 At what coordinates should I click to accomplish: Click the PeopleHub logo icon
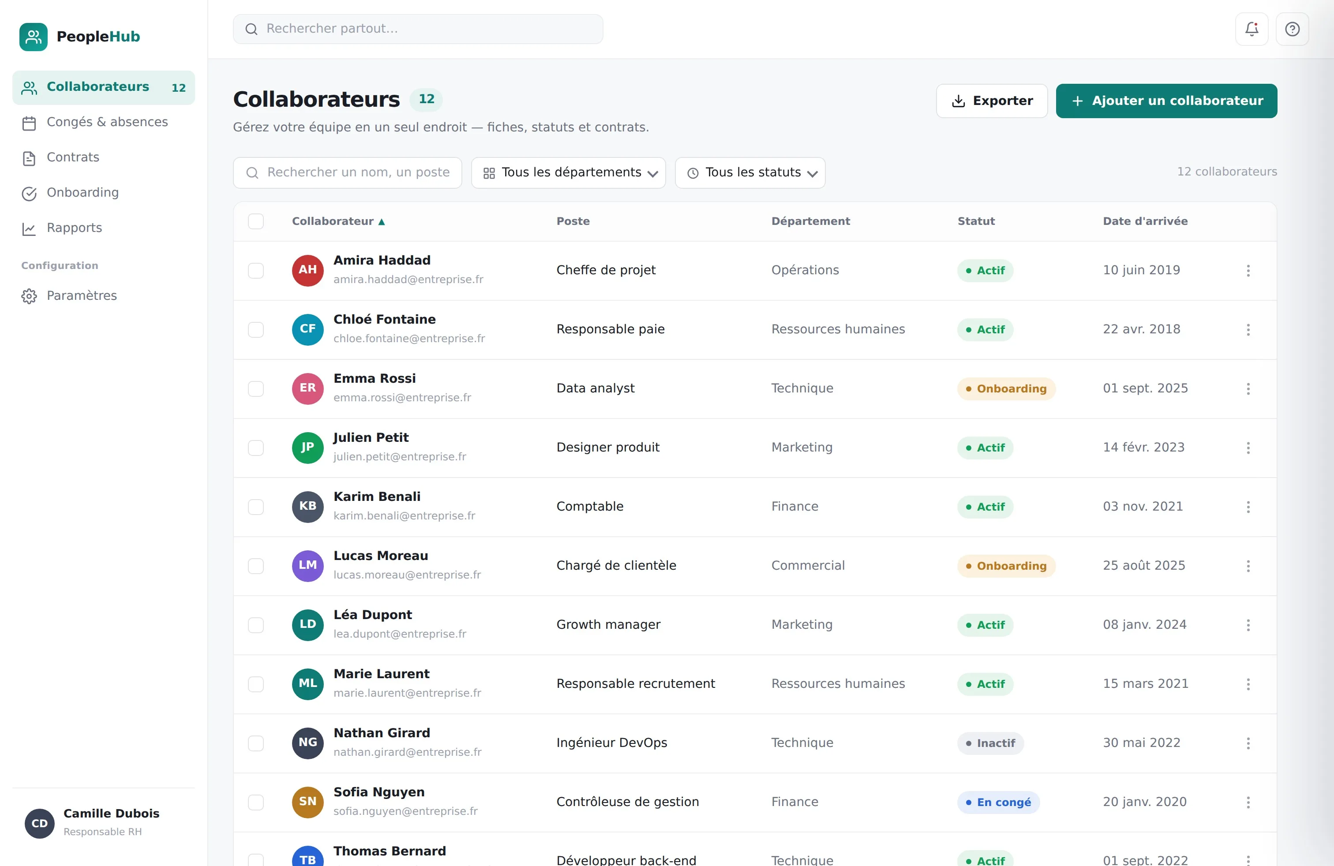pyautogui.click(x=34, y=37)
